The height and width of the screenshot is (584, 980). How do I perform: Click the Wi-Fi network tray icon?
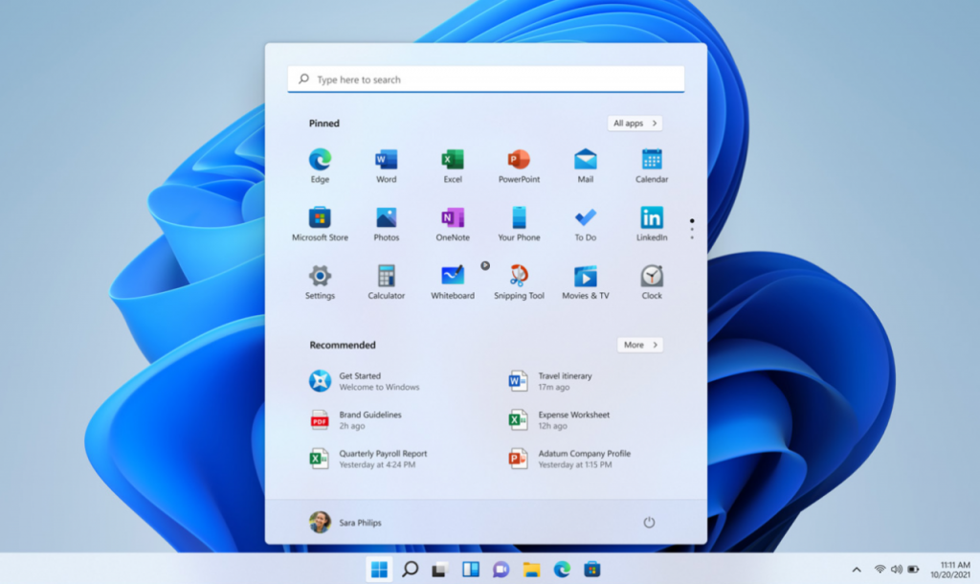coord(880,569)
